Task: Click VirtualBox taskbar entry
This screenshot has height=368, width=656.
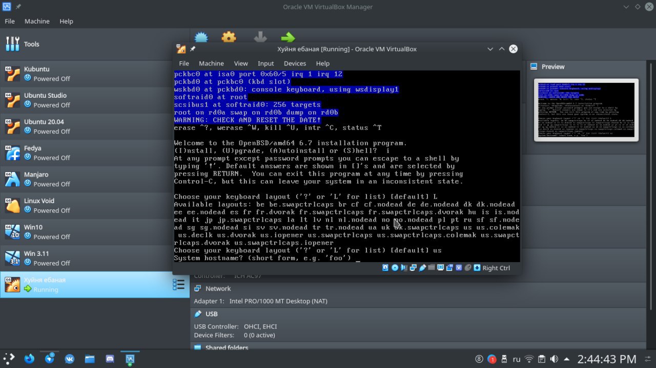Action: 130,359
